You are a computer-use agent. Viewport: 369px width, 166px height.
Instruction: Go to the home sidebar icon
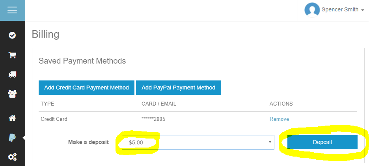(12, 118)
